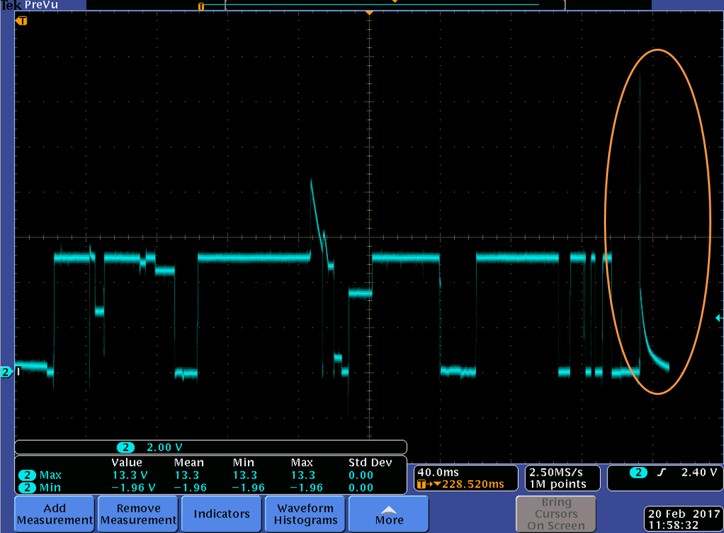Select the Channel 2 badge in the trigger readout
Viewport: 724px width, 533px height.
pyautogui.click(x=637, y=472)
